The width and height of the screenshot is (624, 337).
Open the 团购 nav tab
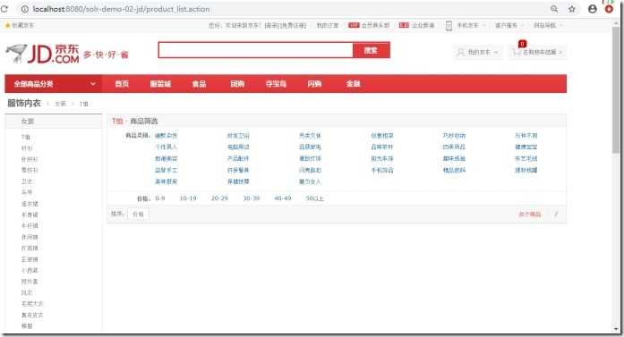[x=237, y=84]
